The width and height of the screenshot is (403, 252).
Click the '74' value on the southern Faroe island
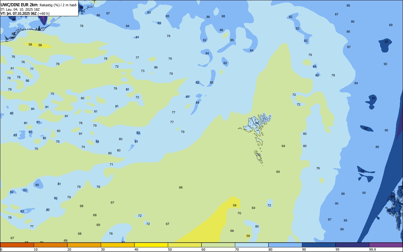pyautogui.click(x=258, y=155)
